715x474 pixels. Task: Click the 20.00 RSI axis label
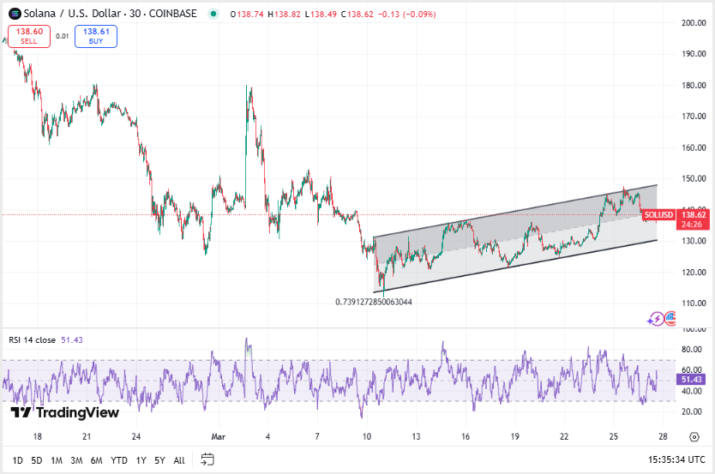coord(691,411)
